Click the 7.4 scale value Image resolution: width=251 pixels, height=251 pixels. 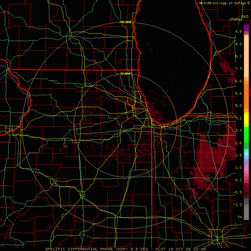(238, 69)
